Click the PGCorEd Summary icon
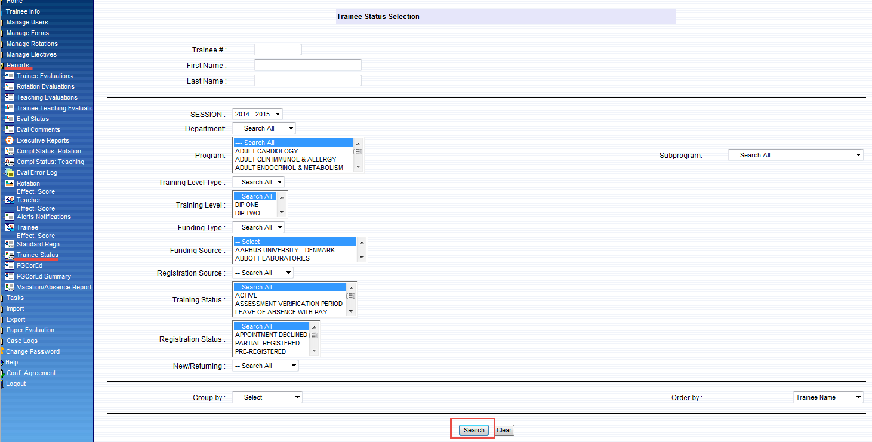Viewport: 872px width, 442px height. point(10,276)
